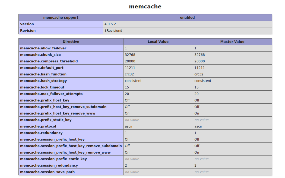Select the memcache.lock_timeout directive name
This screenshot has height=178, width=285.
(42, 87)
